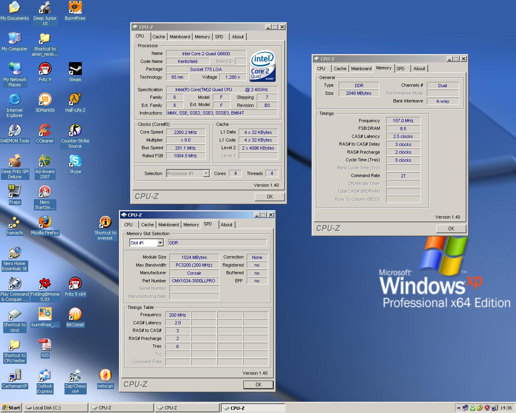Image resolution: width=516 pixels, height=413 pixels.
Task: Click the Intel Core 2 Quad logo
Action: [262, 66]
